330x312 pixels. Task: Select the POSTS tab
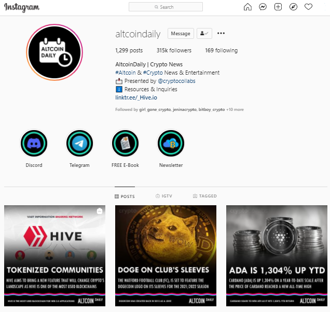(x=125, y=196)
